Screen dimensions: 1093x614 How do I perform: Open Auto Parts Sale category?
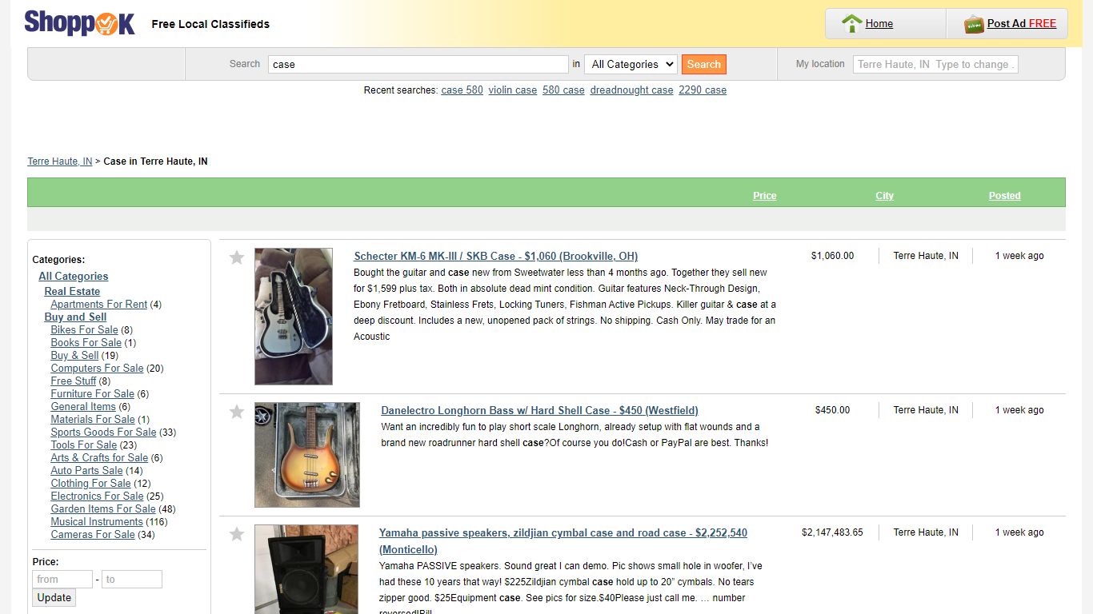pyautogui.click(x=86, y=471)
